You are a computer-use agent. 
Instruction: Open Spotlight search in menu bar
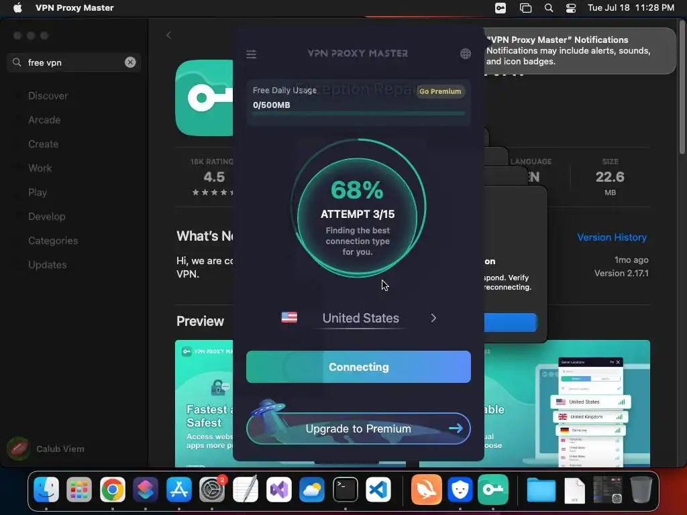point(549,8)
